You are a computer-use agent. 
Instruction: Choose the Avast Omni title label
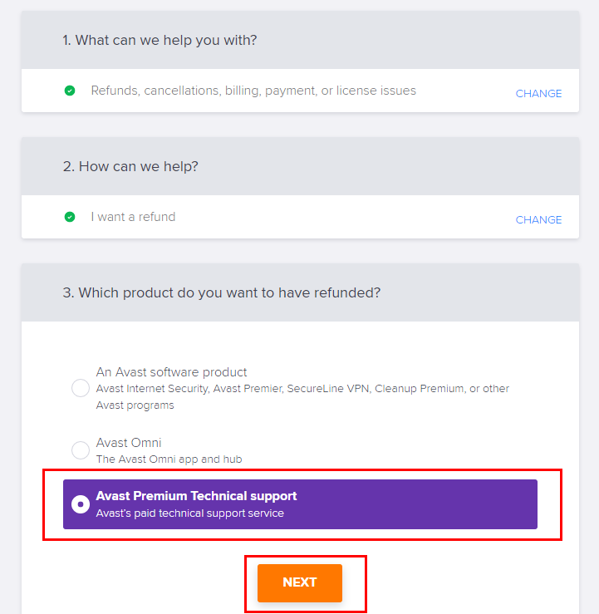129,443
